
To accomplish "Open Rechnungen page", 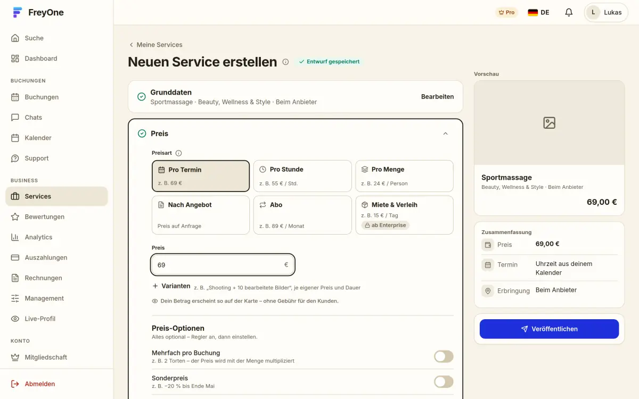I will (x=56, y=278).
